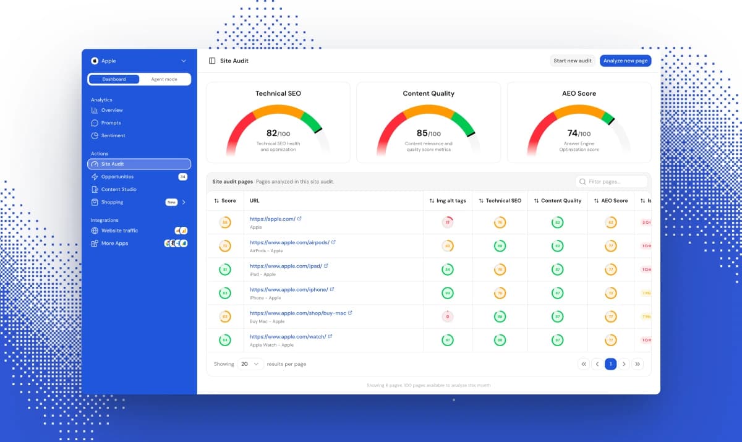Click the Apple logo in the sidebar header
This screenshot has width=742, height=442.
point(95,61)
